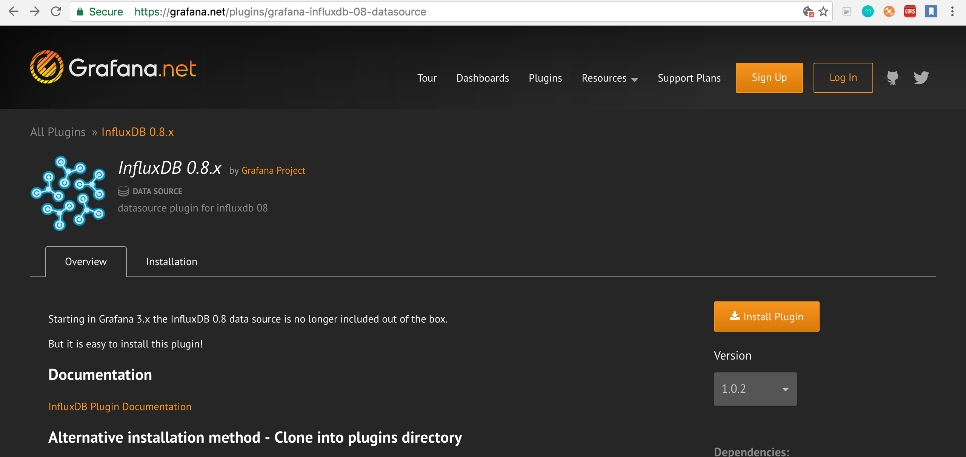Open the CORS extension icon
This screenshot has height=457, width=966.
[x=910, y=12]
